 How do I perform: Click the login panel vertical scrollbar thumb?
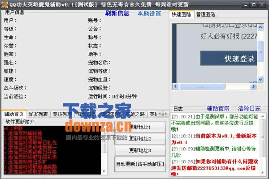point(260,51)
